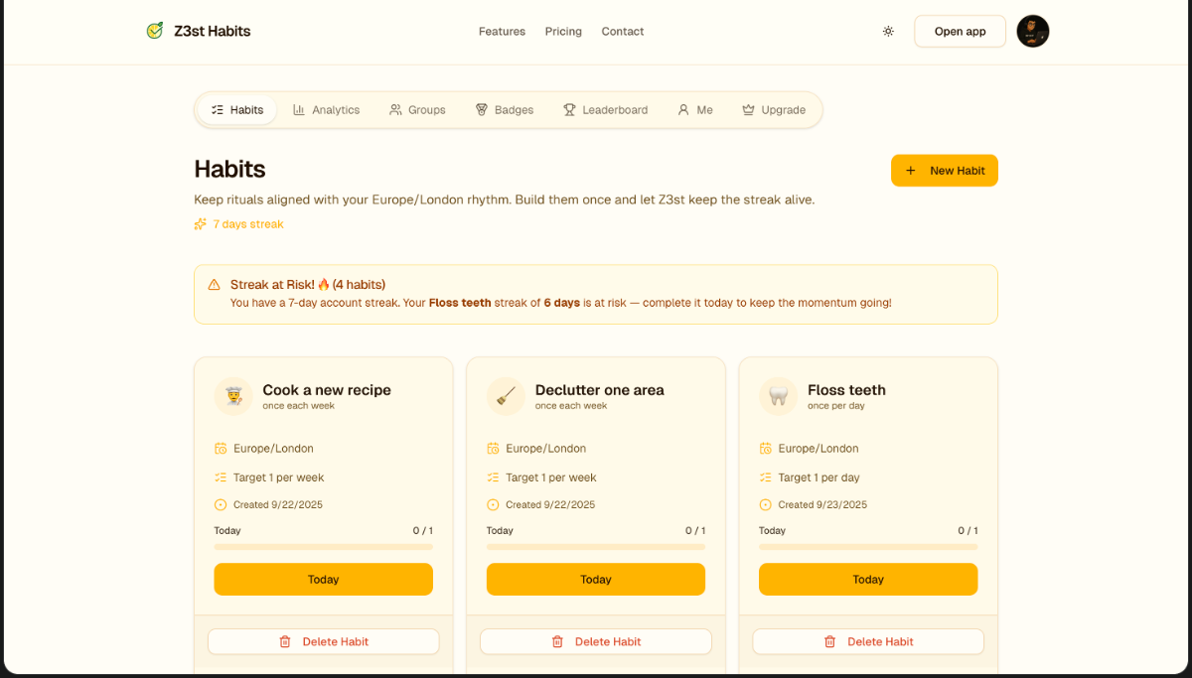1192x678 pixels.
Task: Go to the Leaderboard tab
Action: point(605,110)
